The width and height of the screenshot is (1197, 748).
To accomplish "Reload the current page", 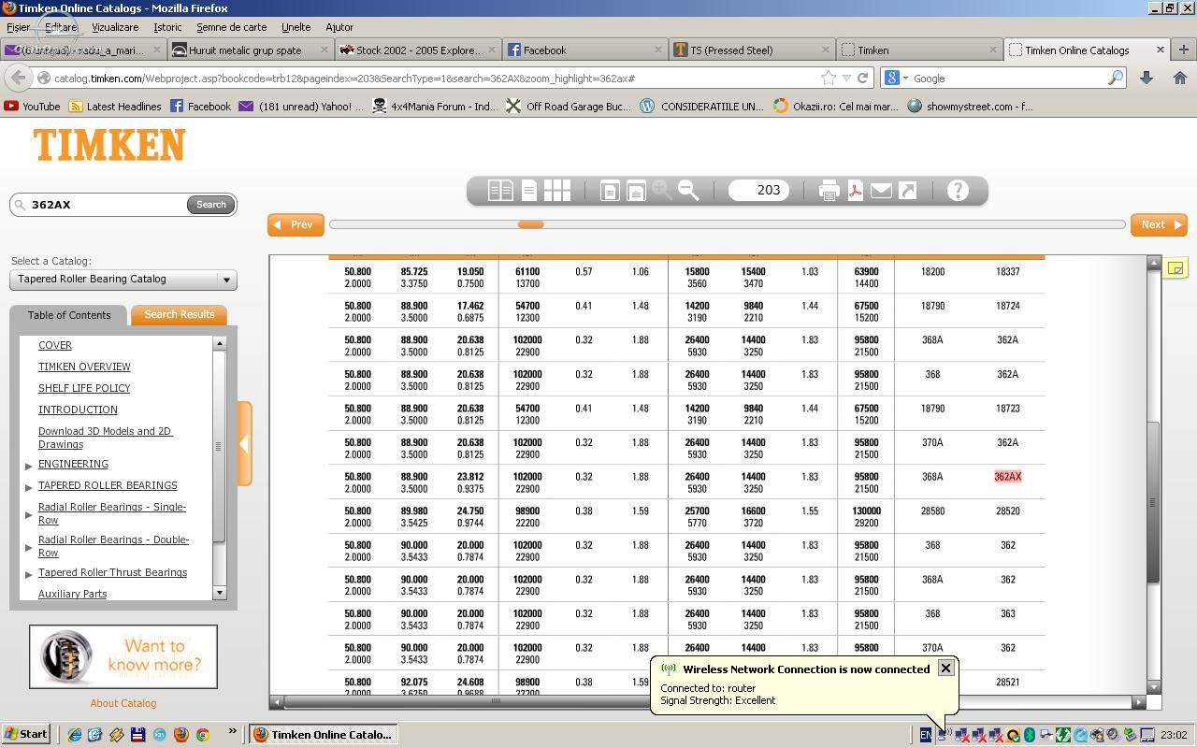I will pos(863,79).
